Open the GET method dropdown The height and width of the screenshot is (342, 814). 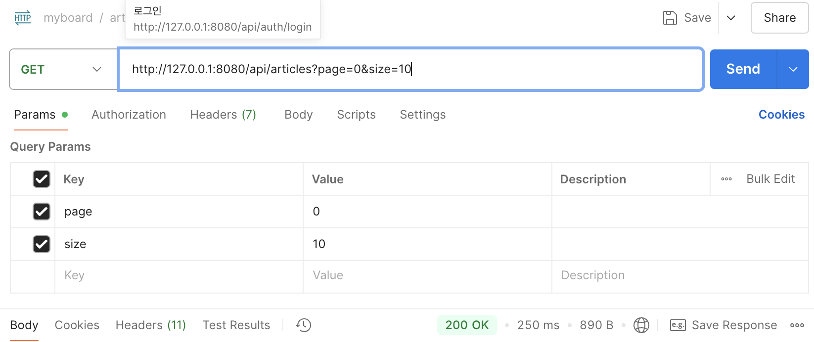[x=63, y=69]
